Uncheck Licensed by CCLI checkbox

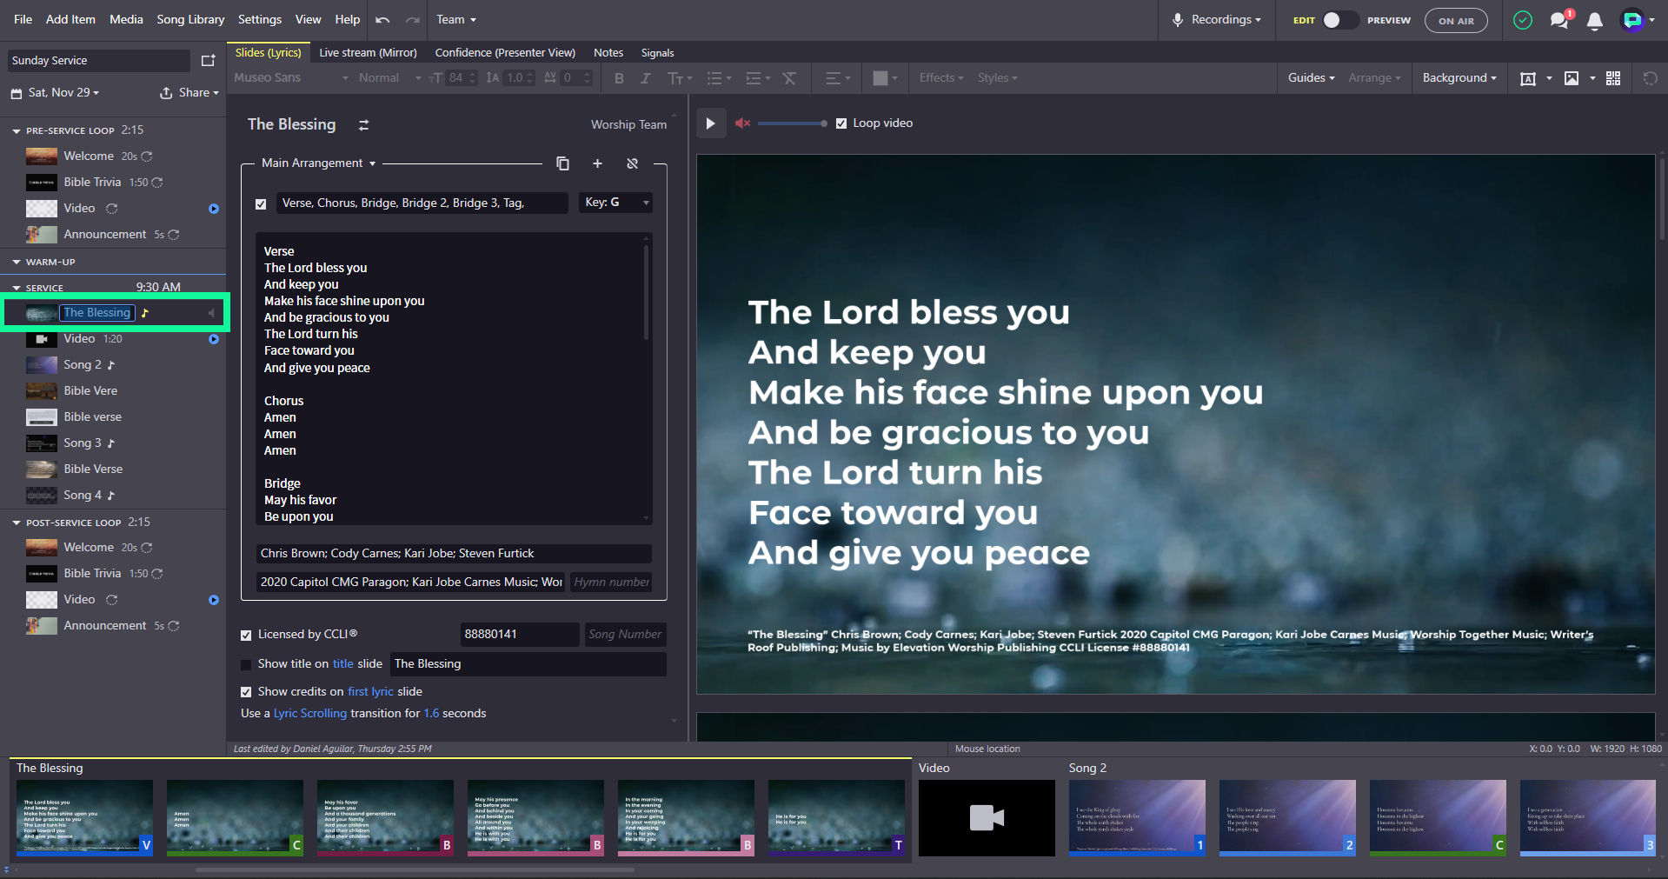(x=246, y=635)
